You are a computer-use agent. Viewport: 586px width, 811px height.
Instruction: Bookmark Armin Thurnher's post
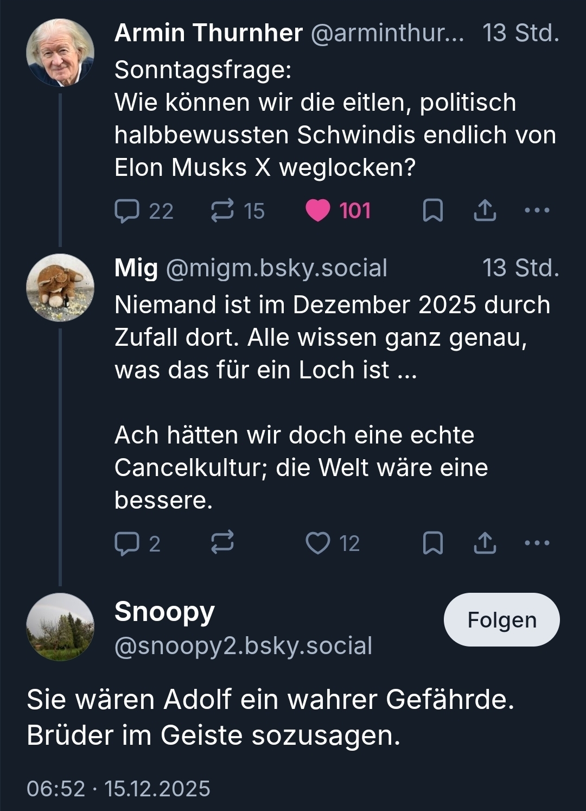pyautogui.click(x=432, y=211)
